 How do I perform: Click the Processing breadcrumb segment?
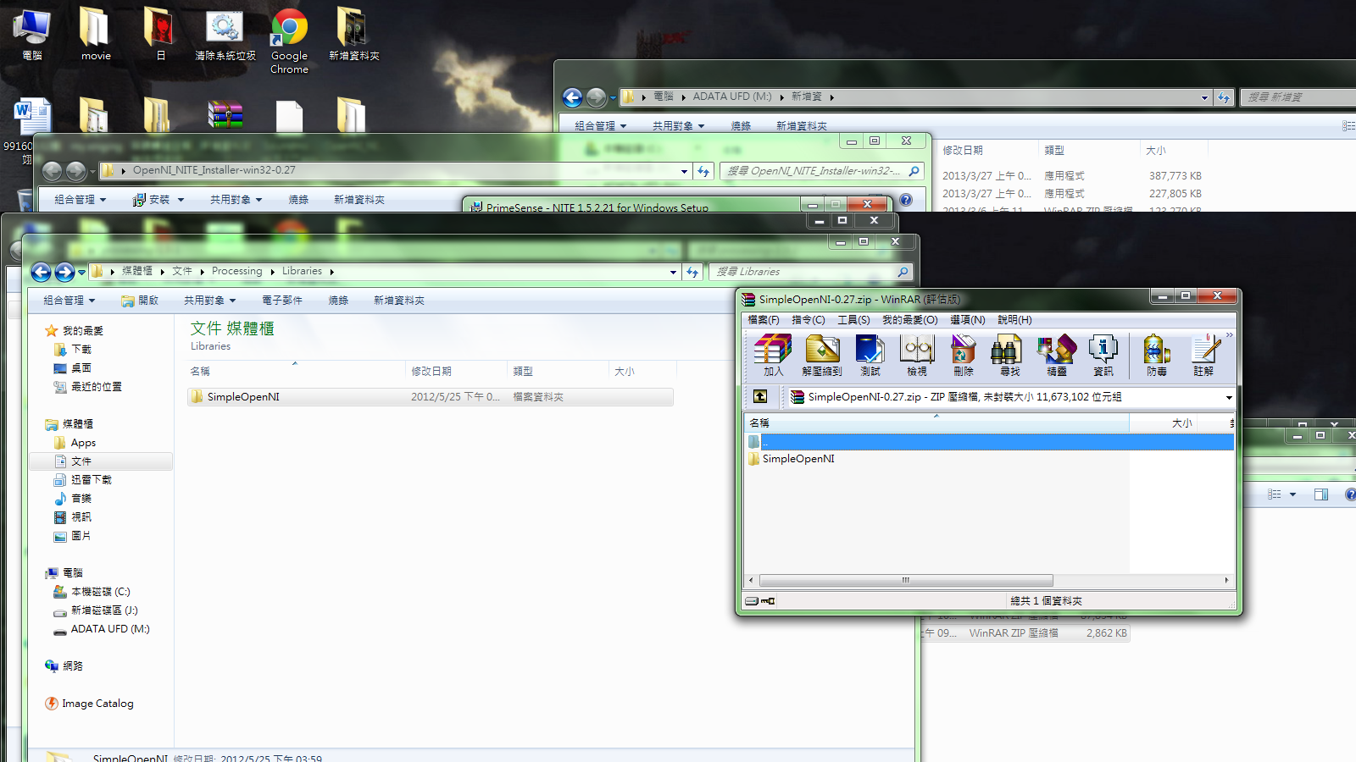pos(237,271)
